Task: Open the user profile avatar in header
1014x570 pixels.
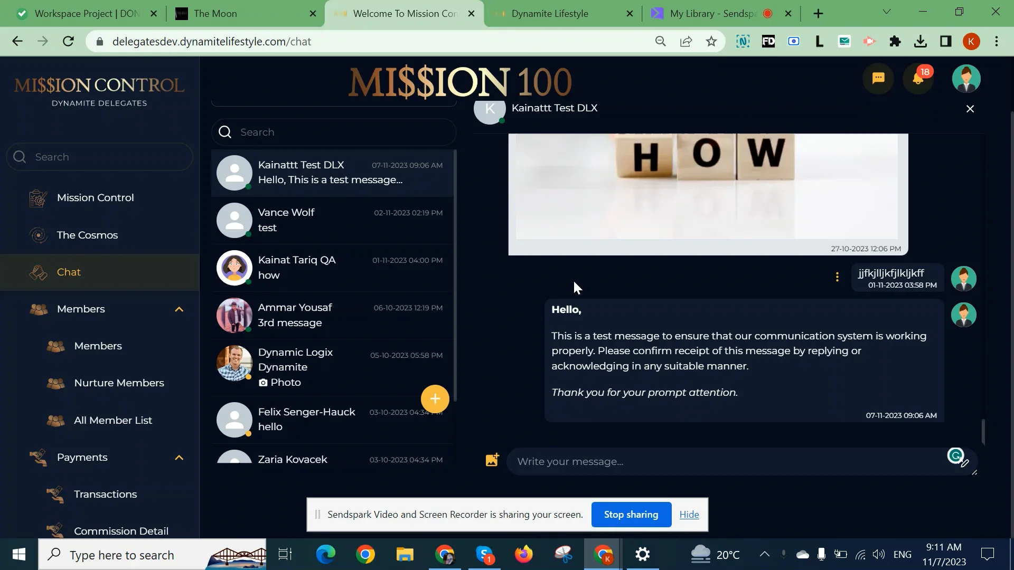Action: [x=966, y=79]
